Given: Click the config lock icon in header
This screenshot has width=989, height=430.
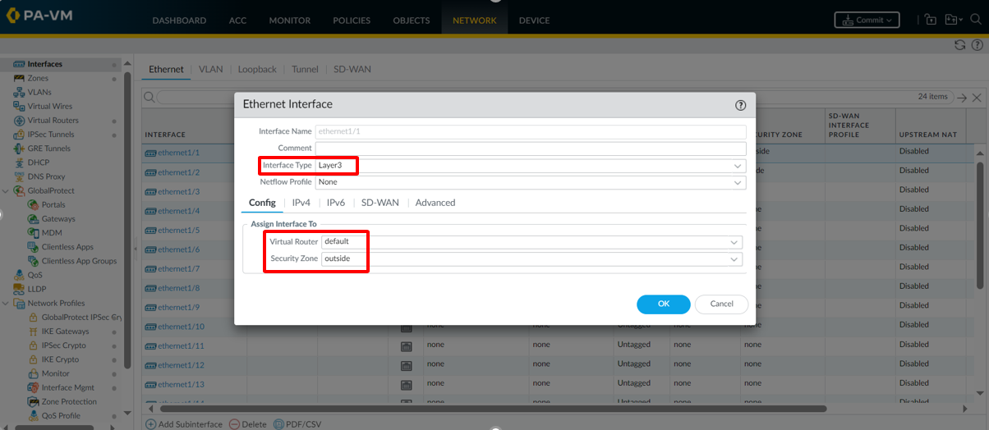Looking at the screenshot, I should click(x=930, y=20).
